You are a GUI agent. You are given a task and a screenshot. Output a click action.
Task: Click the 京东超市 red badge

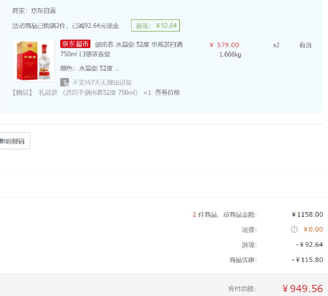(x=75, y=44)
